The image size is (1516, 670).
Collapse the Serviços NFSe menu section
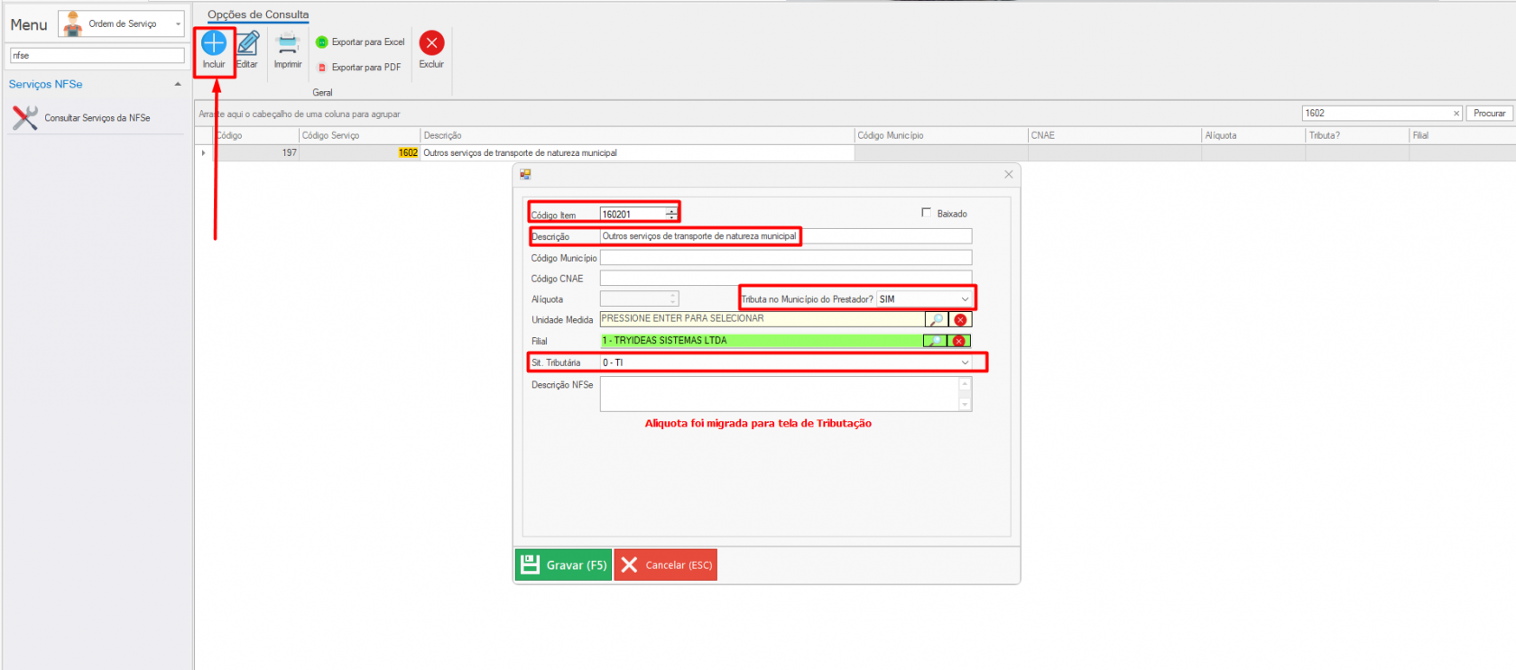coord(177,85)
